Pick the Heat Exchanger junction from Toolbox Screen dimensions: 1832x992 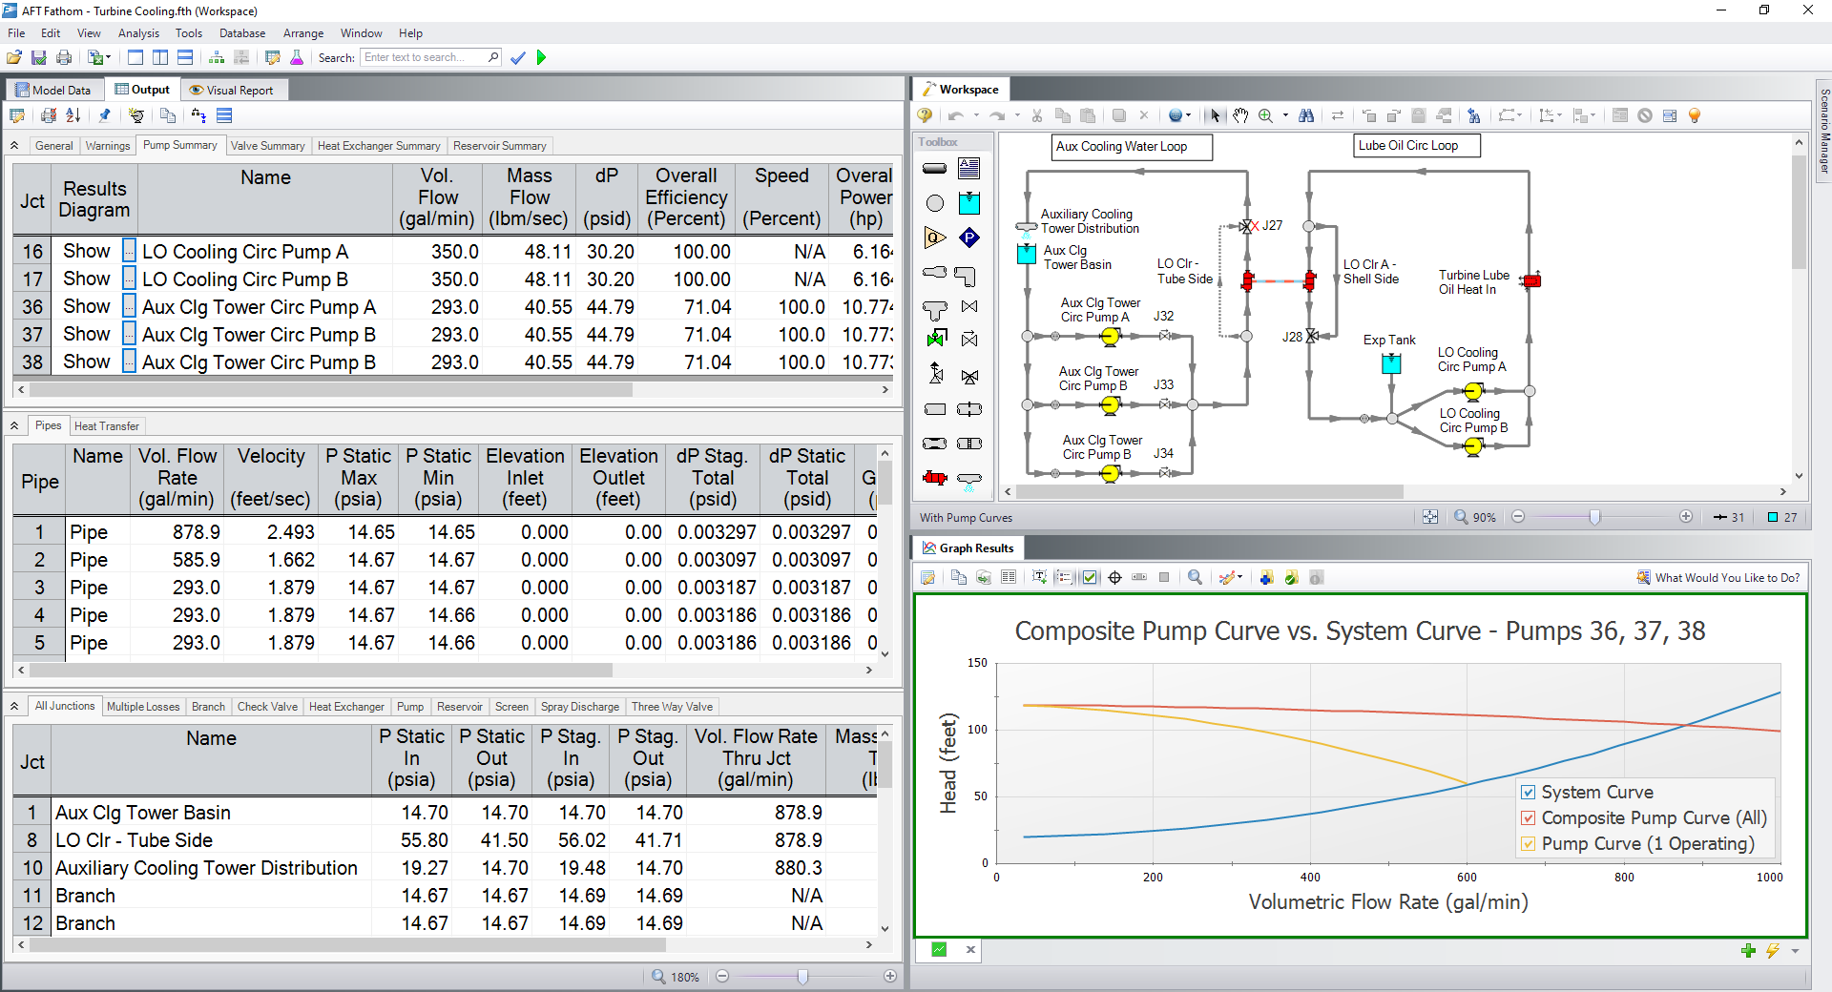point(935,477)
